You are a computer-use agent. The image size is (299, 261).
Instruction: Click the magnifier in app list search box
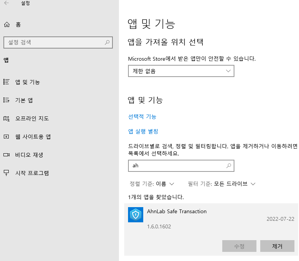coord(229,166)
